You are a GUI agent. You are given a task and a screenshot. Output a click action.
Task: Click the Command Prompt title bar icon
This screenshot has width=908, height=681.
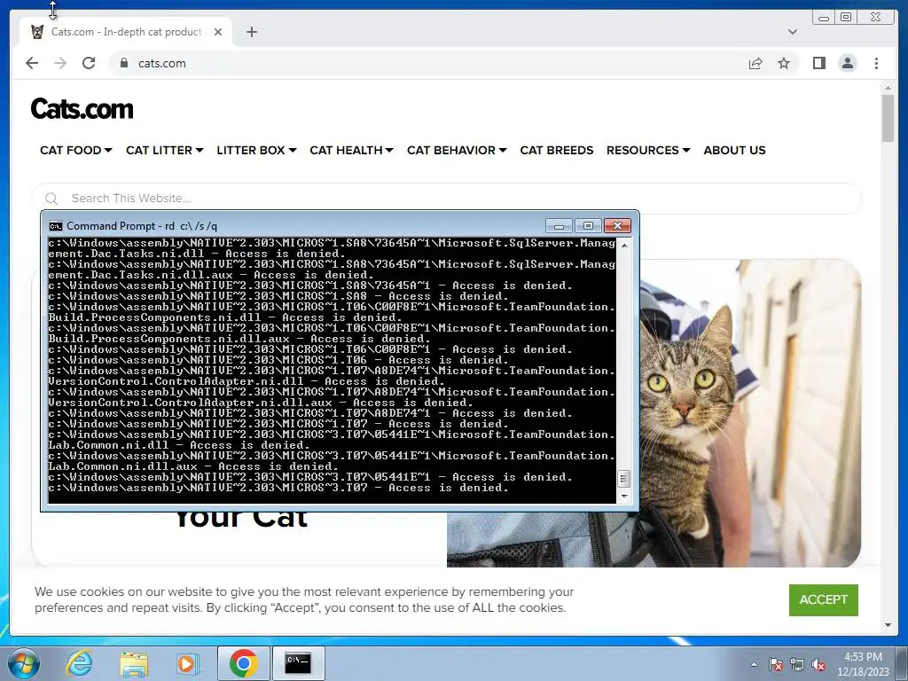point(56,226)
